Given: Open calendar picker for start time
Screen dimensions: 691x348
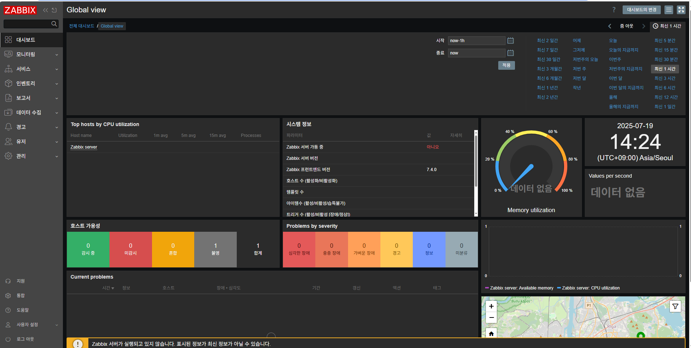Looking at the screenshot, I should click(x=511, y=41).
